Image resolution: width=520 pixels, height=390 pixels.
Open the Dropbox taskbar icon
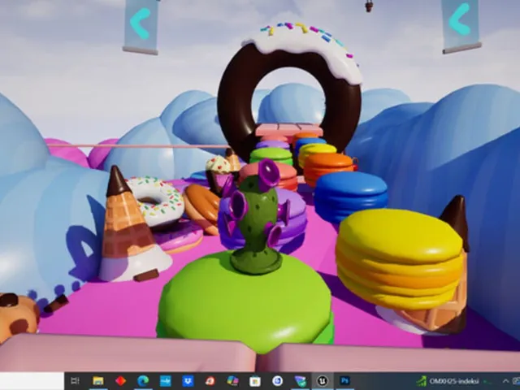pos(188,381)
